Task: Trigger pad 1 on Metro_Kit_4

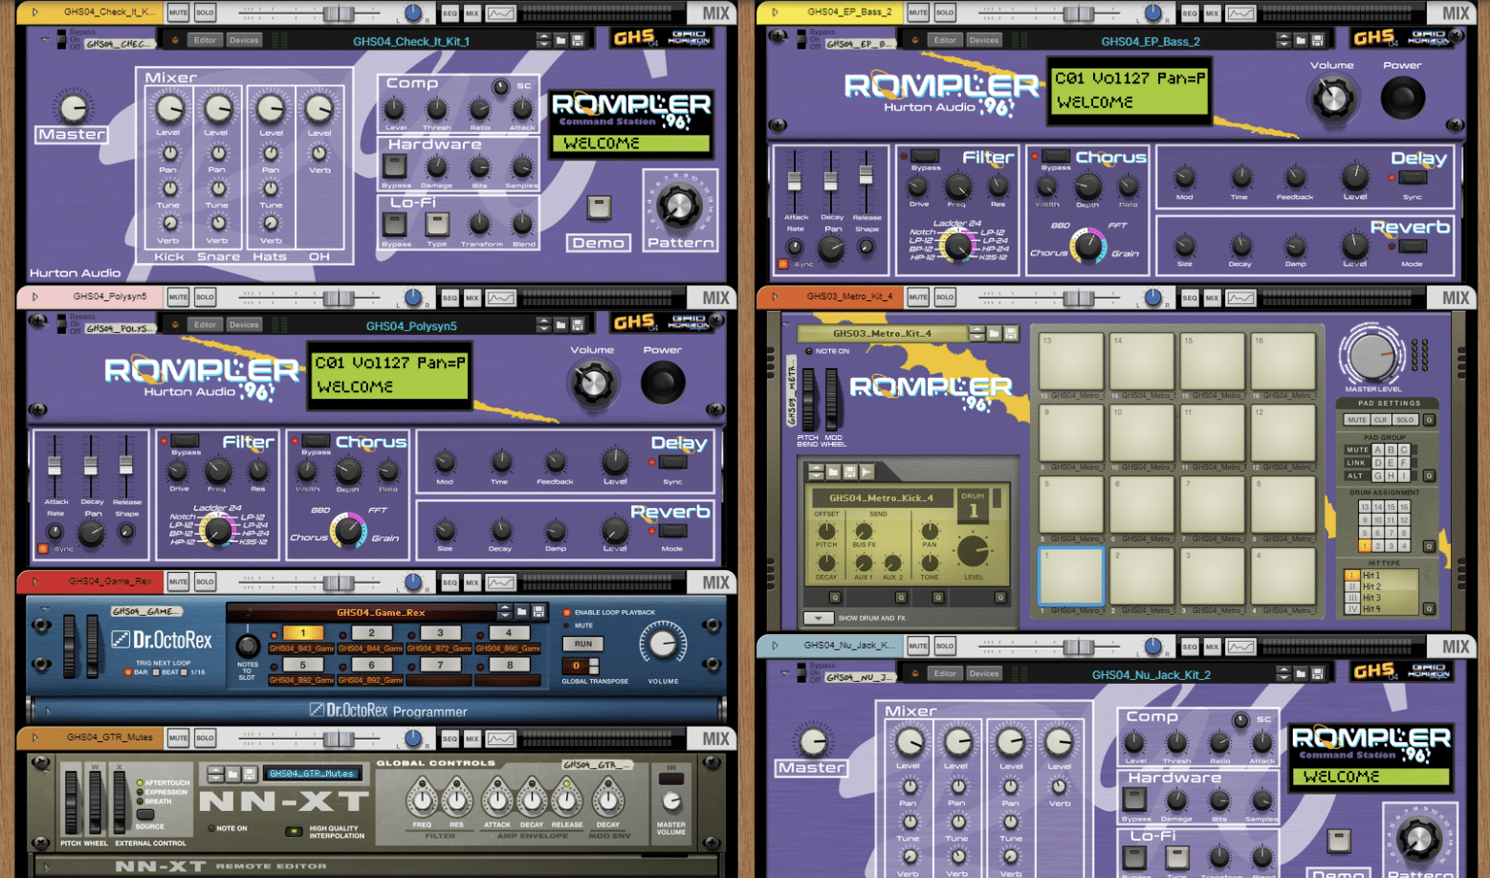Action: coord(1071,577)
